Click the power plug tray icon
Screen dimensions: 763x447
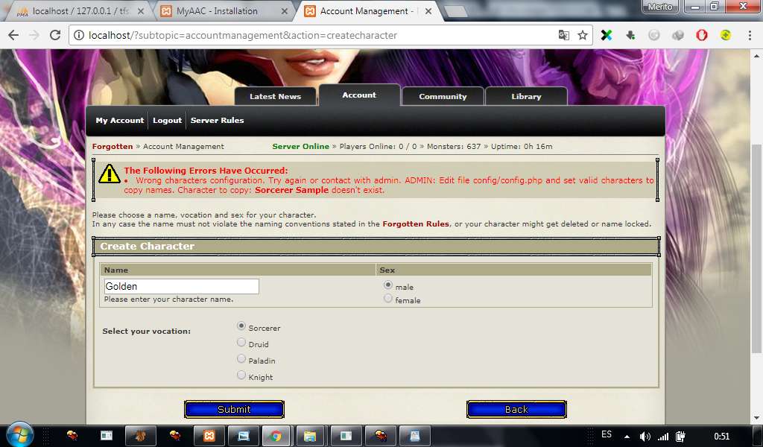pos(681,437)
